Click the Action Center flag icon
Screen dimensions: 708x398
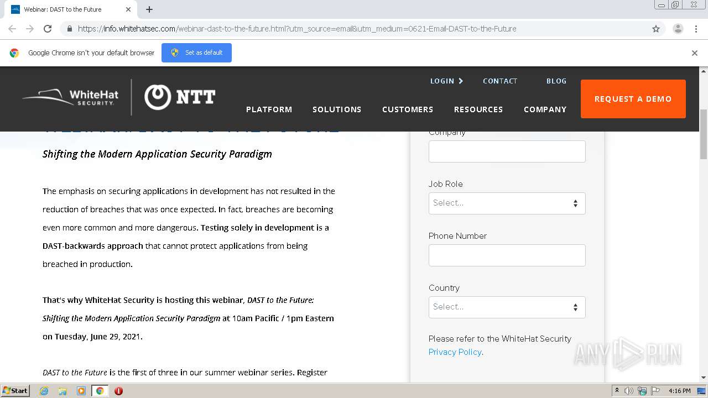click(654, 391)
